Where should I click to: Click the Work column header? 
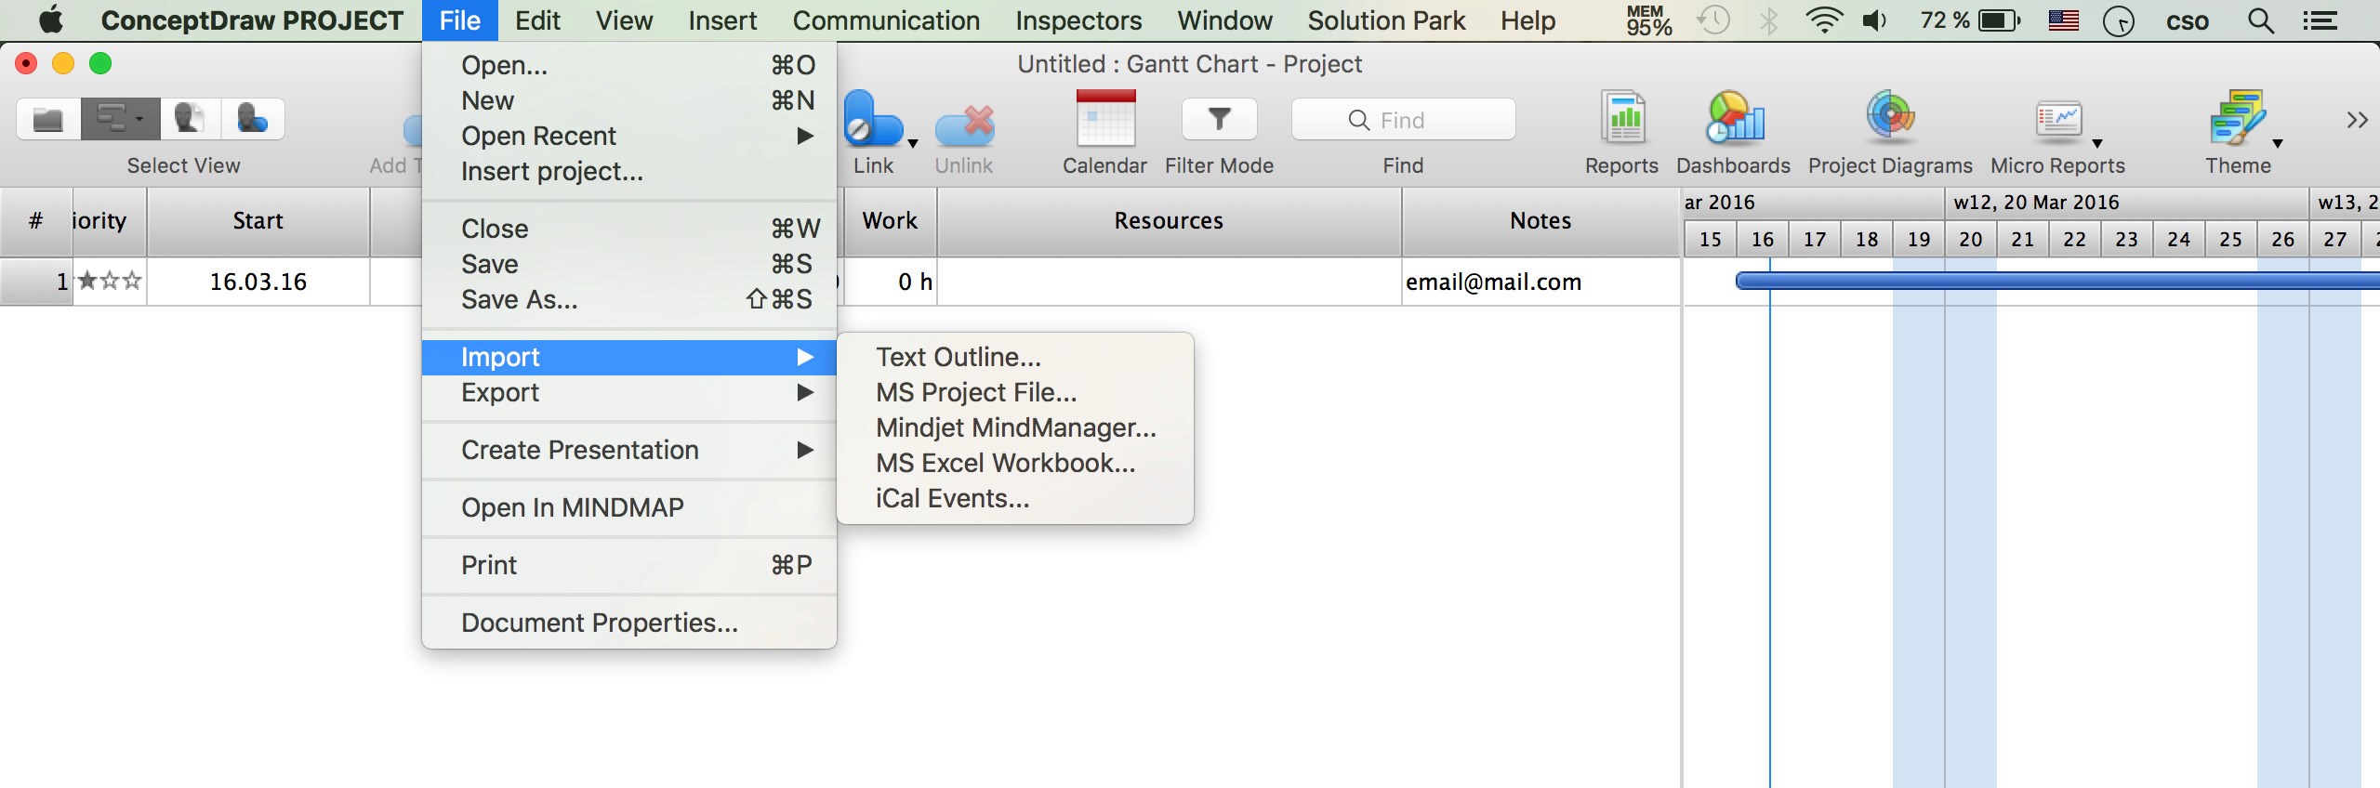point(890,221)
